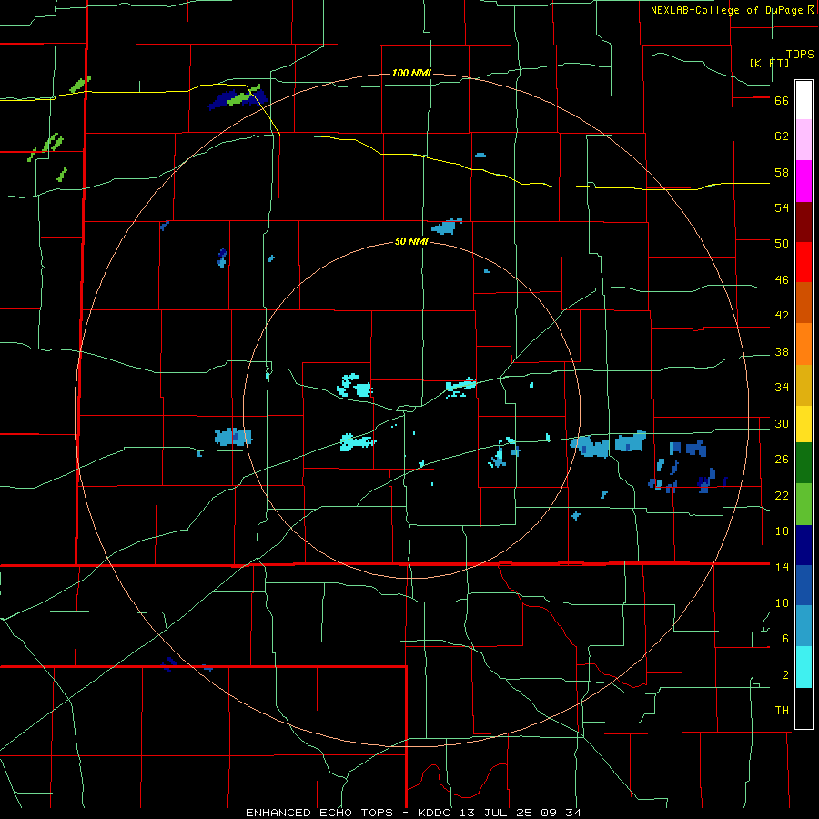819x819 pixels.
Task: Select the light pink 62 kft swatch
Action: click(804, 139)
